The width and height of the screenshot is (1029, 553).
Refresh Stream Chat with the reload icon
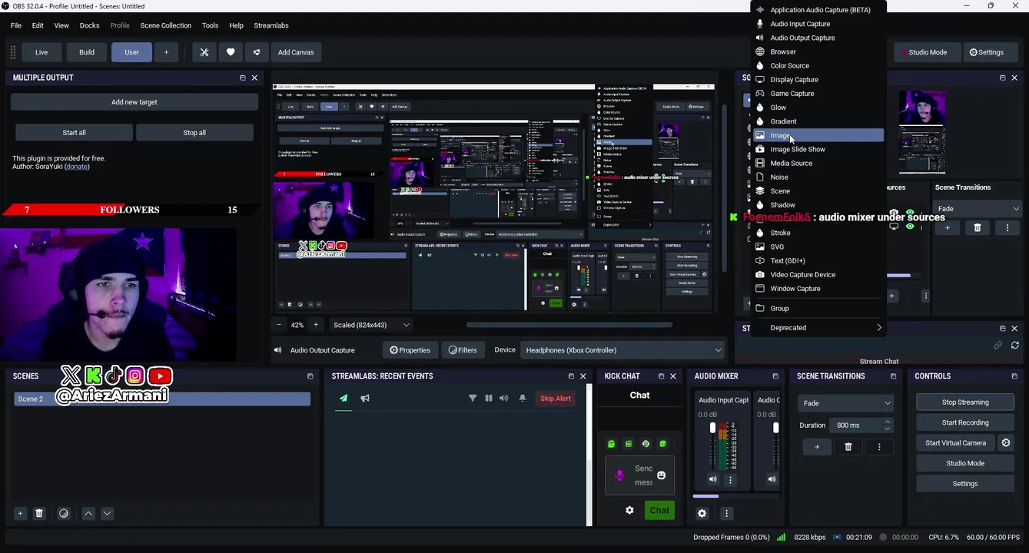click(x=1015, y=346)
